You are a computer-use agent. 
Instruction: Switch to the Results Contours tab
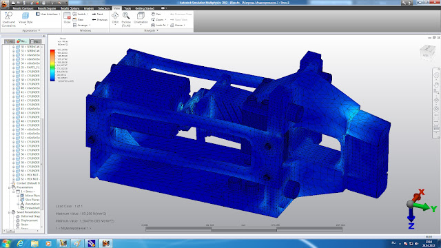23,8
